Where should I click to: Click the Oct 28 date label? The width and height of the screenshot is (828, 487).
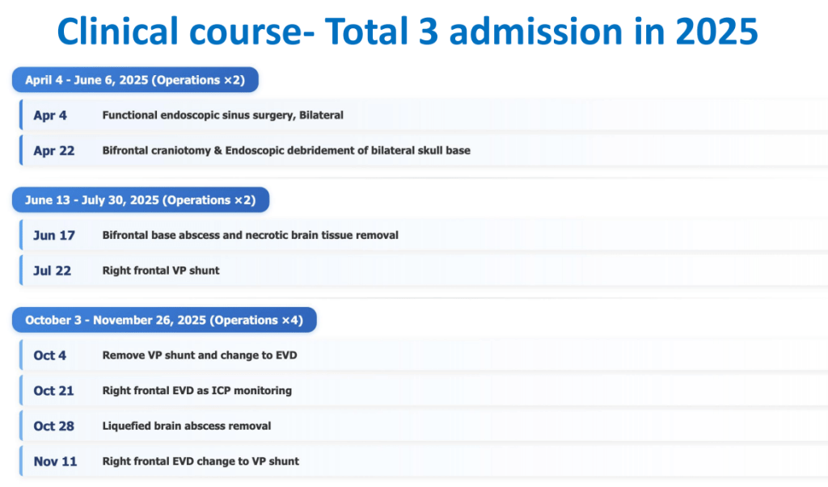pyautogui.click(x=53, y=426)
